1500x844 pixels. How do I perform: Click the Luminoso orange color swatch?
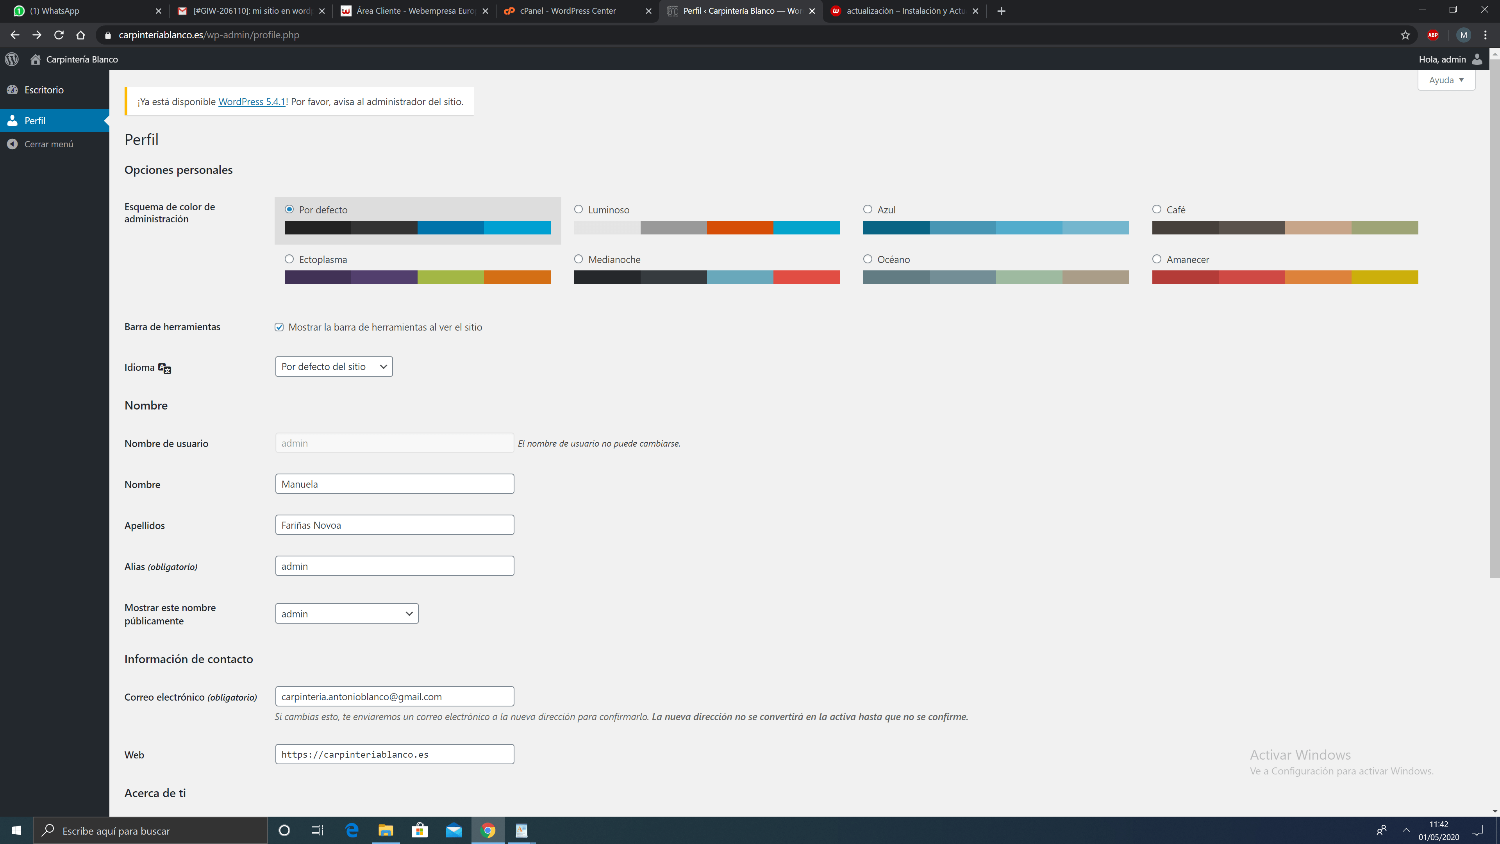tap(740, 228)
